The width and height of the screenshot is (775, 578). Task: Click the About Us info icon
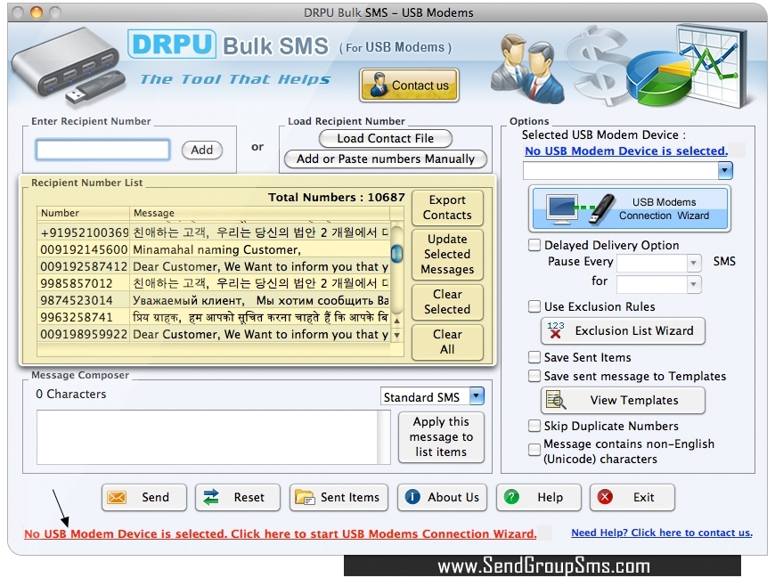click(412, 496)
